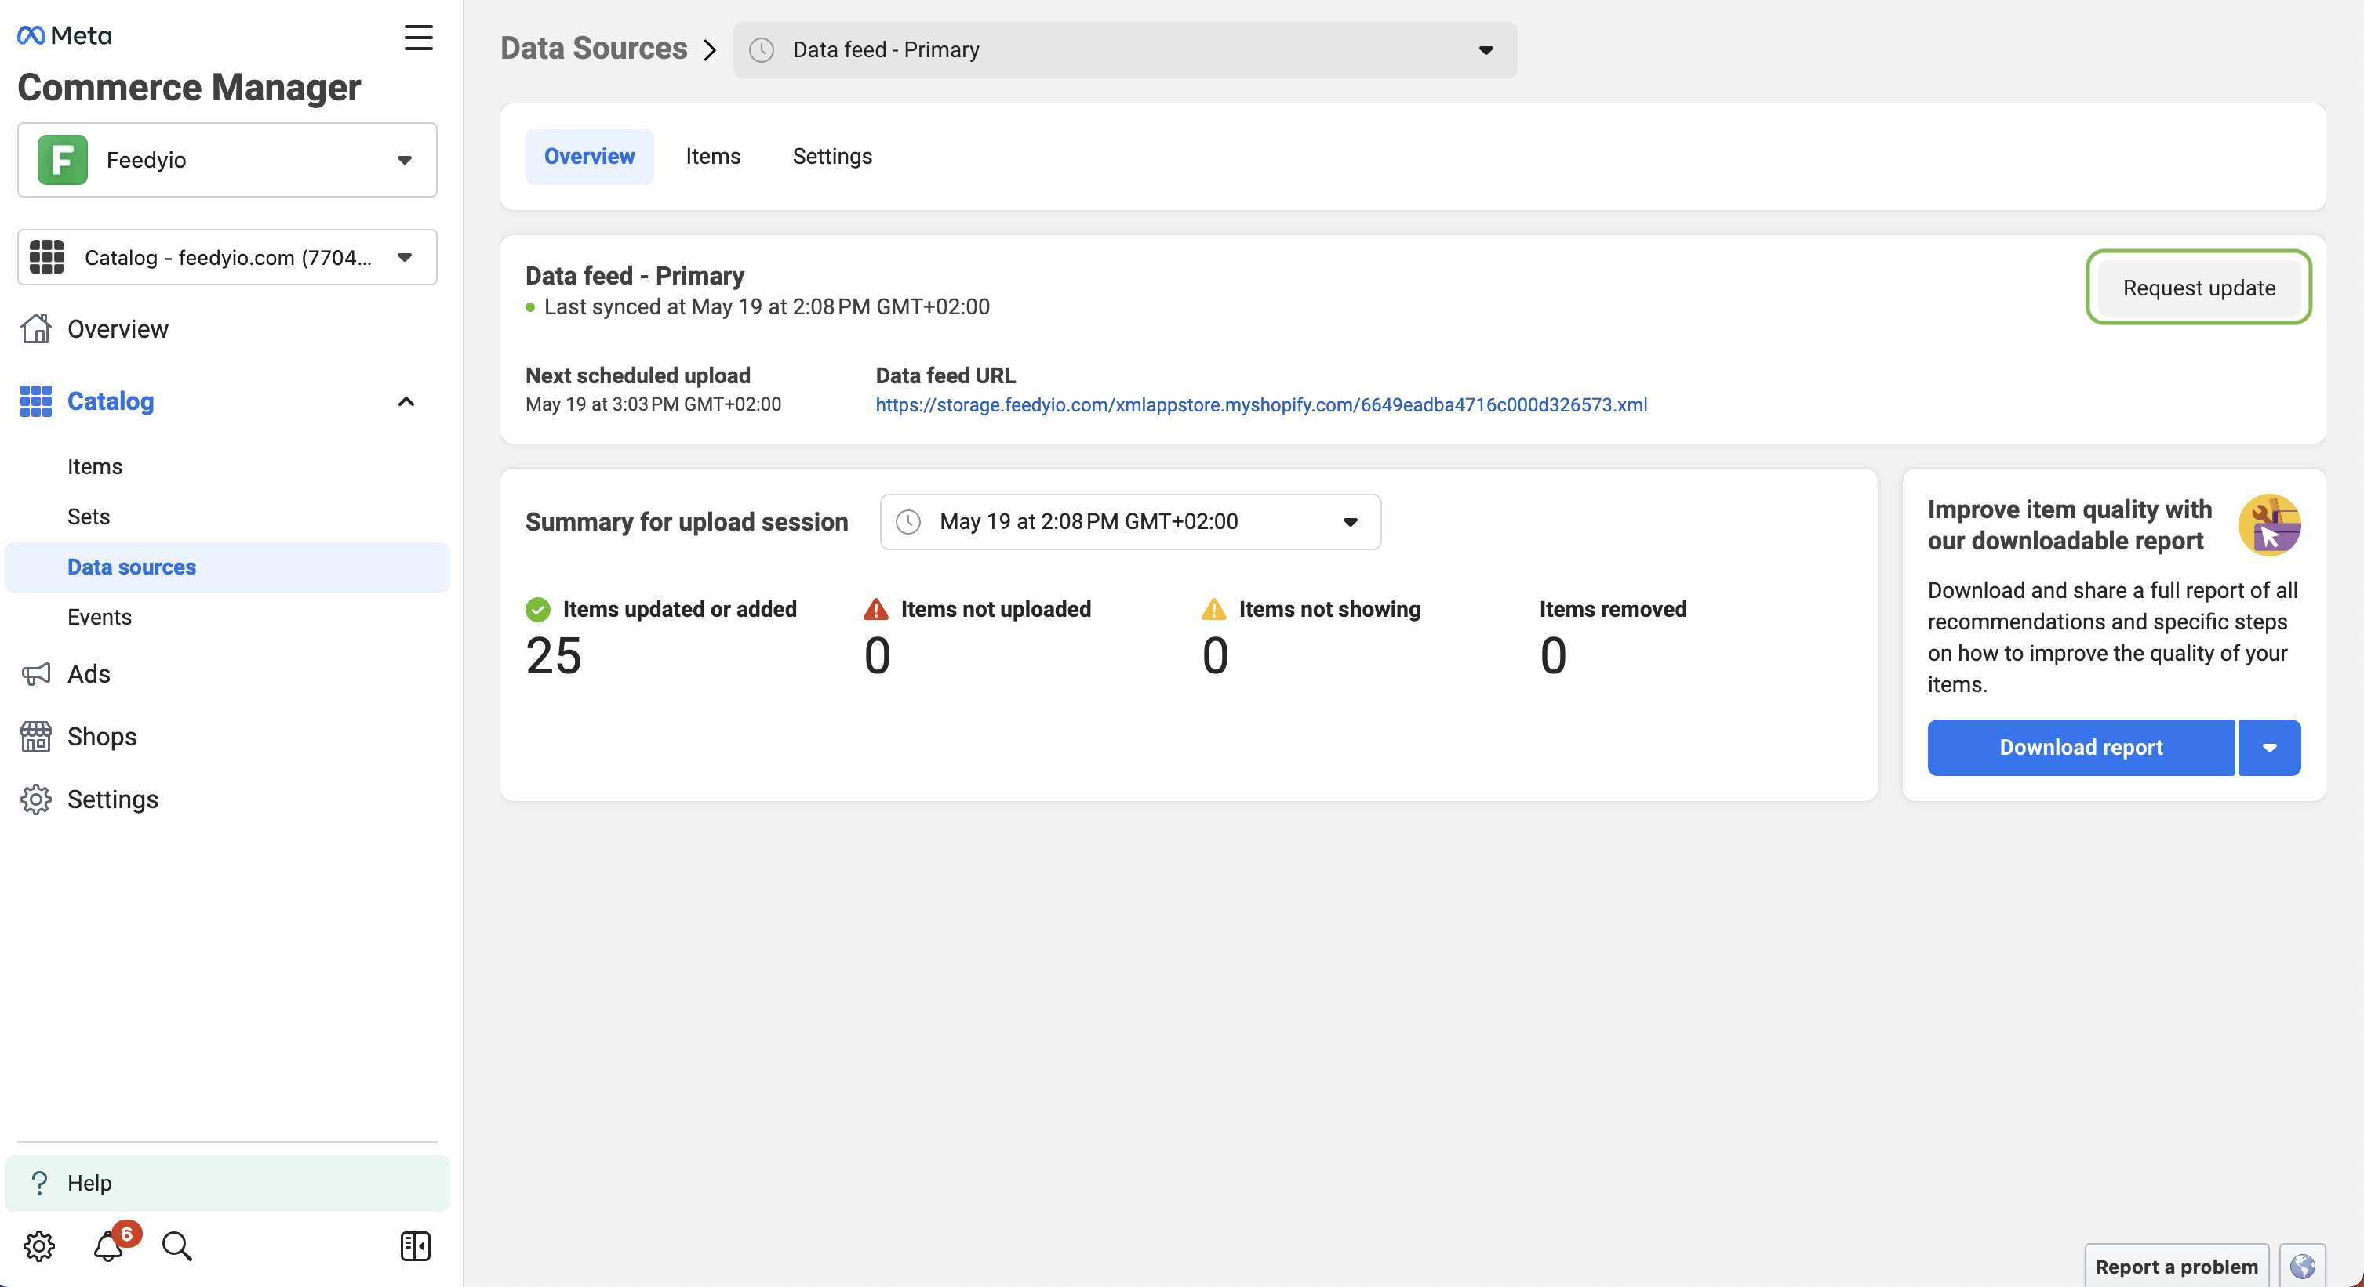Collapse sidebar with panel toggle icon
Viewport: 2364px width, 1287px height.
(416, 1245)
